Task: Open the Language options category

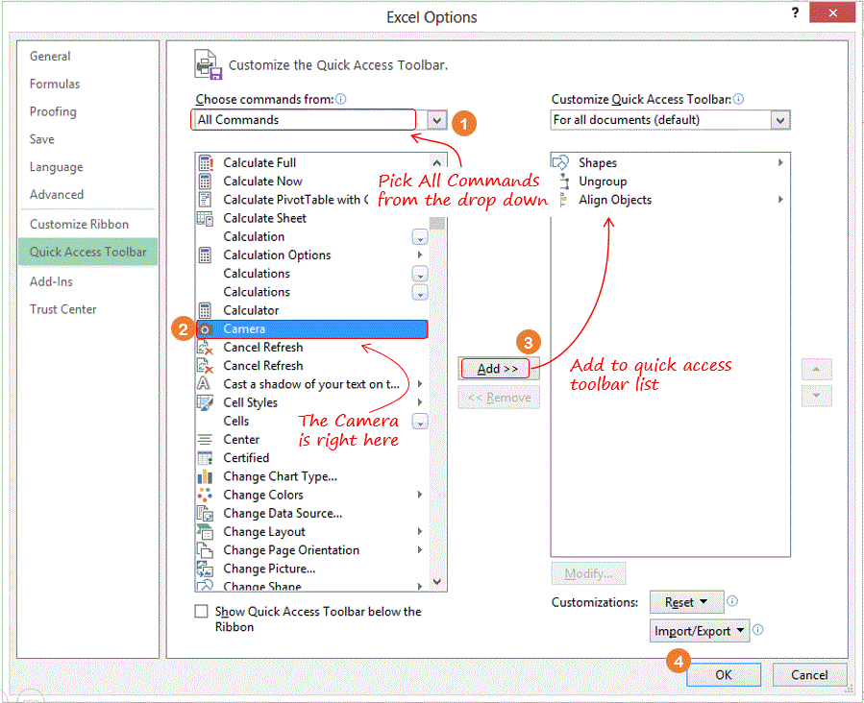Action: pyautogui.click(x=56, y=167)
